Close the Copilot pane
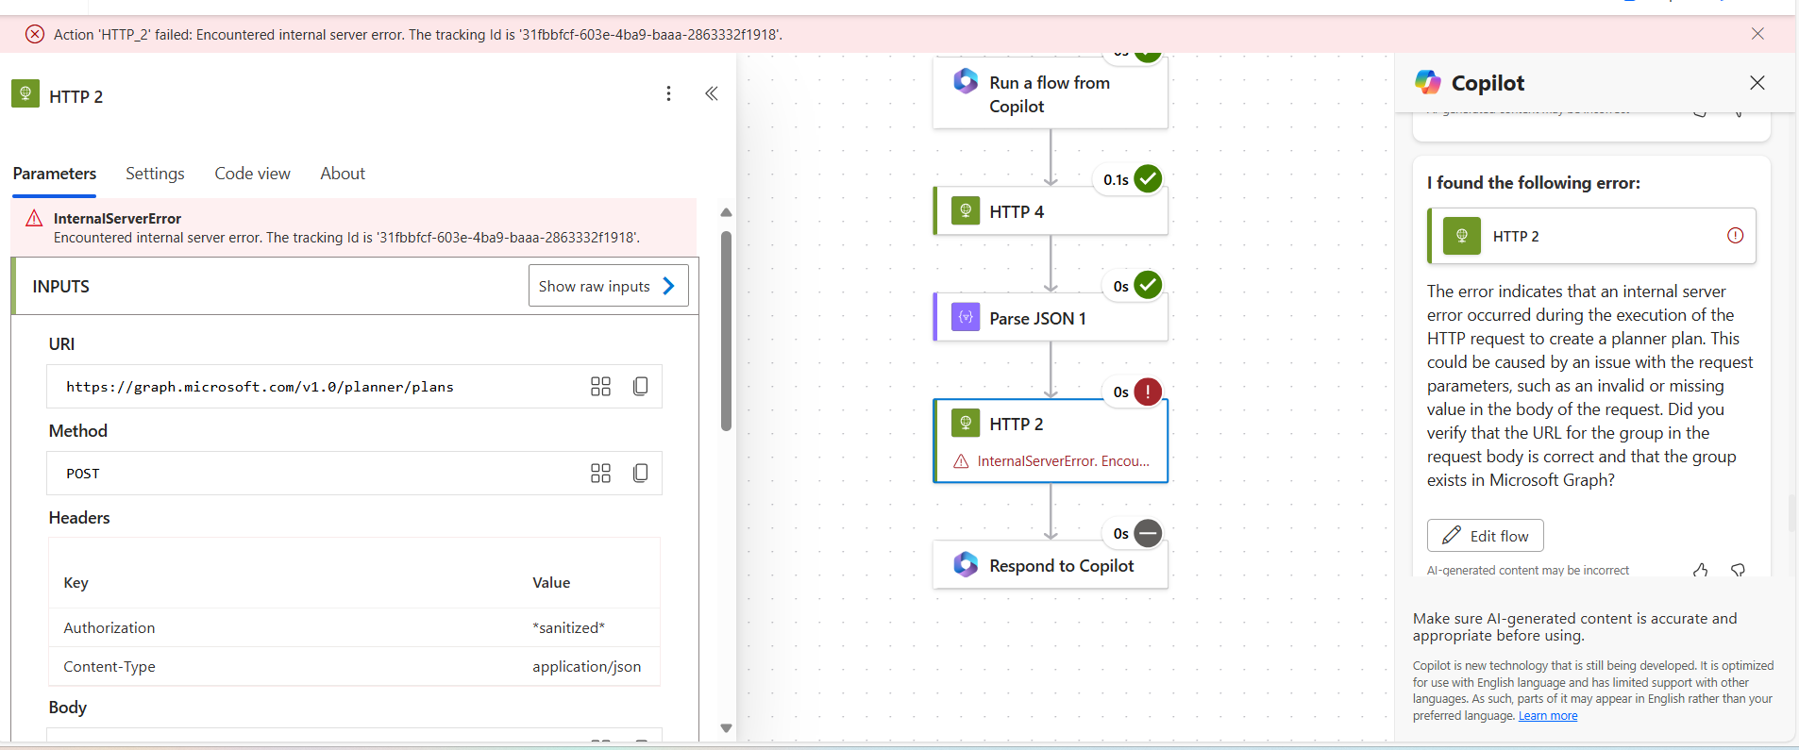This screenshot has height=750, width=1799. point(1757,83)
